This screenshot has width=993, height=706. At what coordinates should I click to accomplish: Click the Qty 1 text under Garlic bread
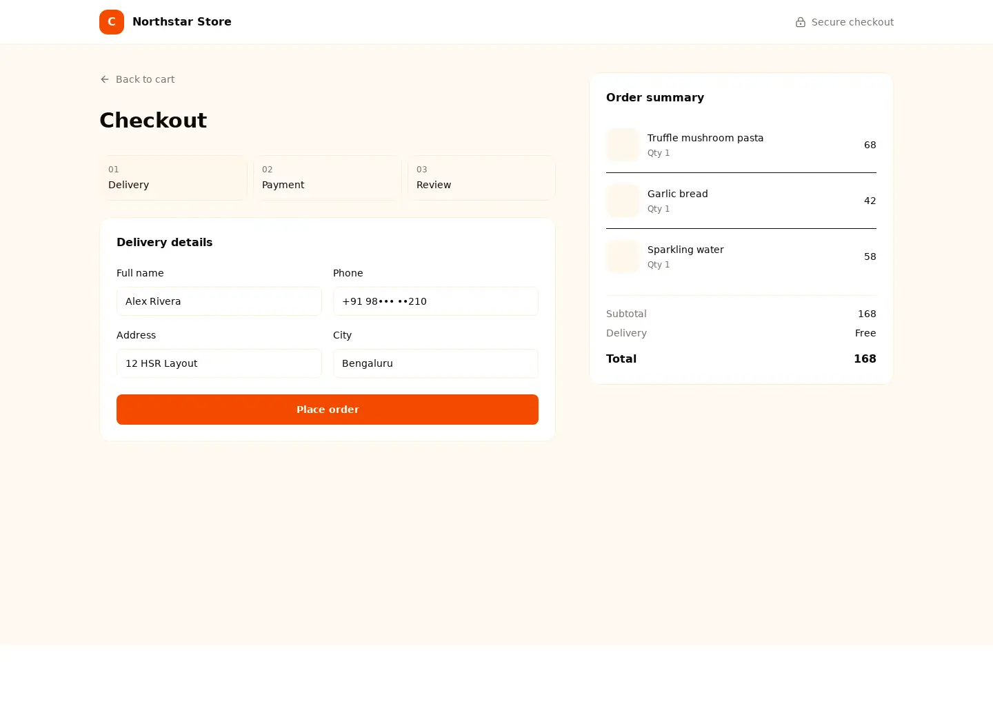click(659, 209)
